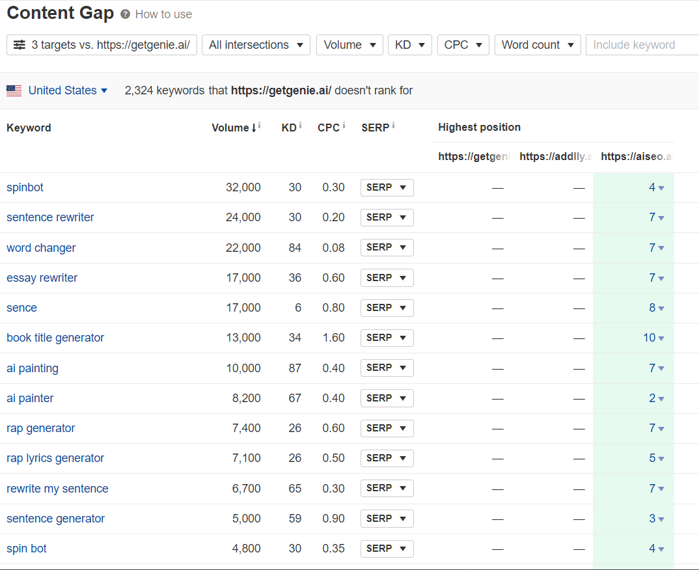This screenshot has height=570, width=699.
Task: Expand aiseo position 5 for rap lyrics generator
Action: pos(657,458)
